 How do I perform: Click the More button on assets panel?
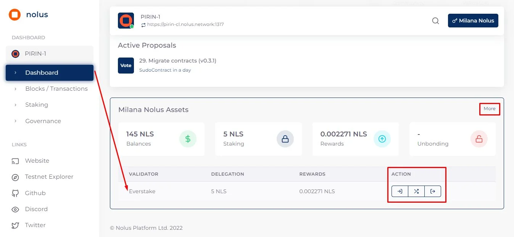(x=490, y=109)
